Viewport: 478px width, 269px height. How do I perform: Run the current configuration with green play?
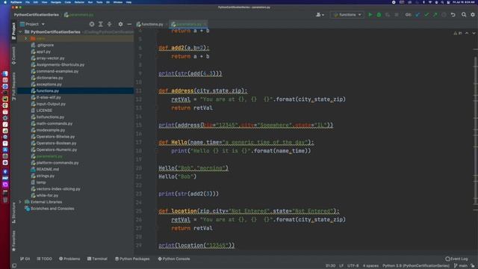(x=370, y=15)
